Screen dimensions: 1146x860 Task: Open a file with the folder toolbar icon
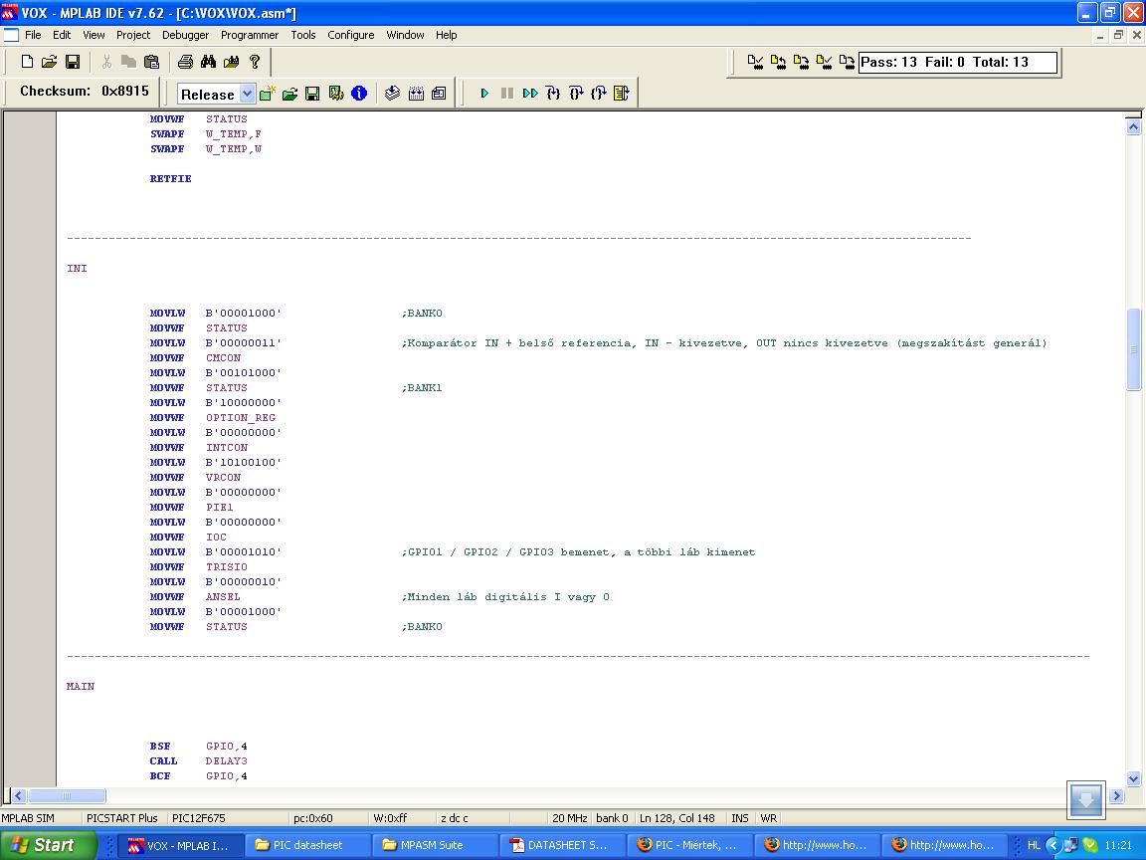pyautogui.click(x=50, y=62)
